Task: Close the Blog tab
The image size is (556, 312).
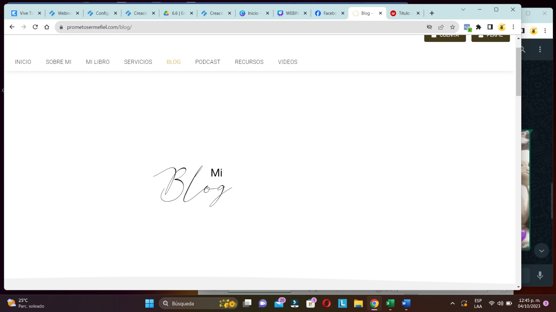Action: (x=381, y=13)
